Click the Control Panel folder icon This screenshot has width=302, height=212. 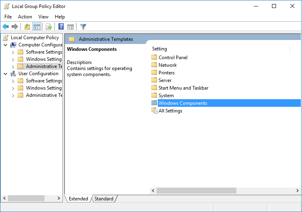click(154, 57)
